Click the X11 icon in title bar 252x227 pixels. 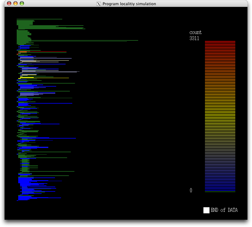99,4
